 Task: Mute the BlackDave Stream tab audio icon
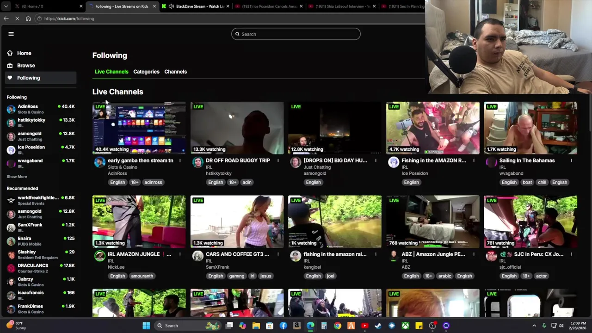[x=172, y=6]
